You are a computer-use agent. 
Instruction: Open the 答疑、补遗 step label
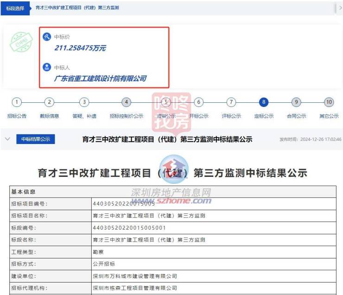point(84,116)
